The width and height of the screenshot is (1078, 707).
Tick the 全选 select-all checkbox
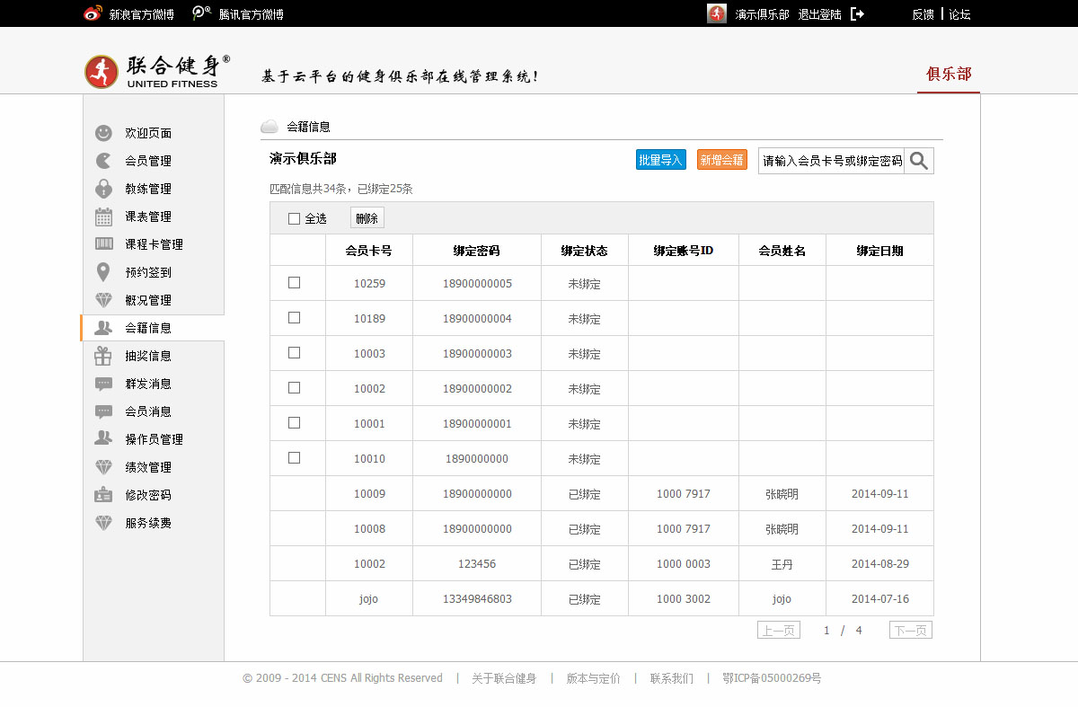[294, 218]
